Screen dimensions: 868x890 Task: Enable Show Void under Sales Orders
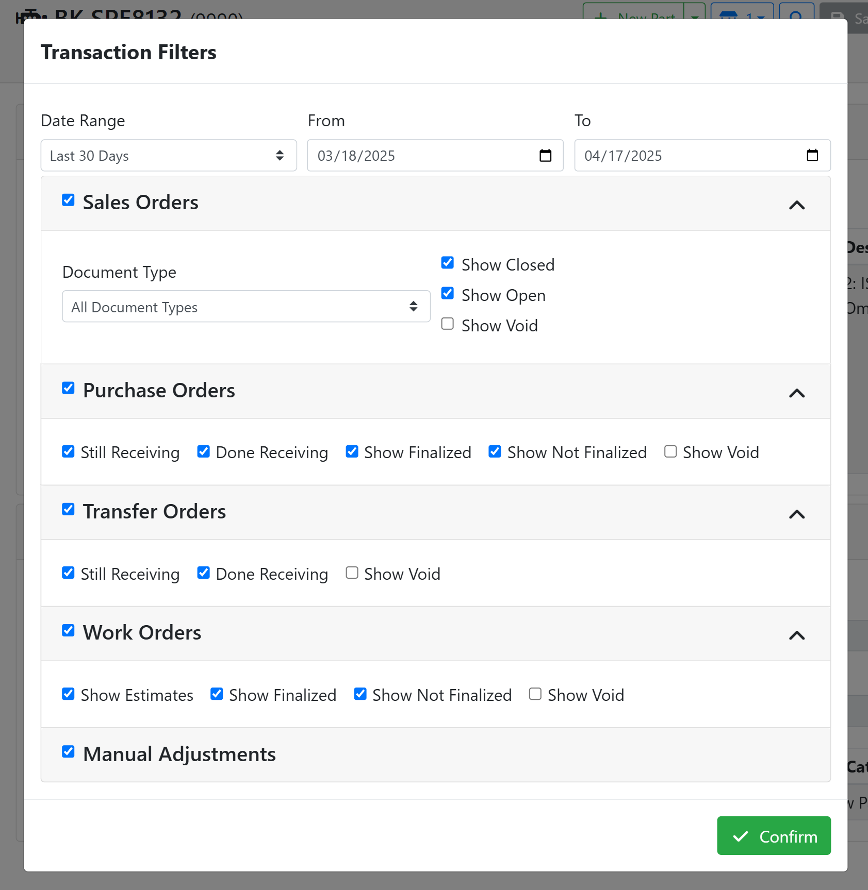pos(448,324)
